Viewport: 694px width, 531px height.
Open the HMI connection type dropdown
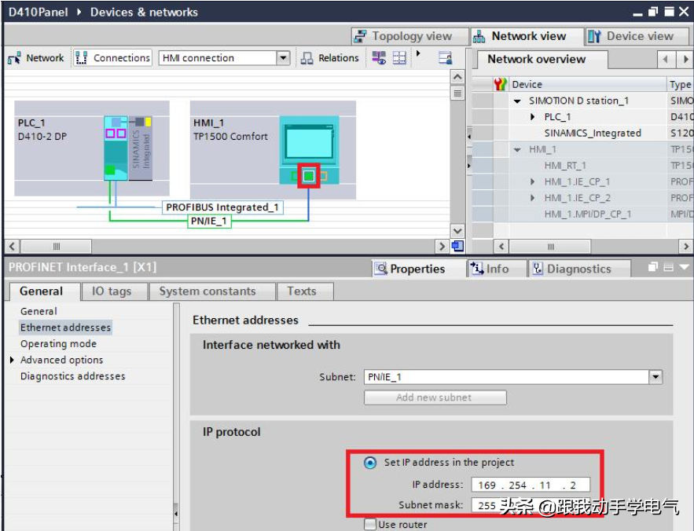[283, 58]
